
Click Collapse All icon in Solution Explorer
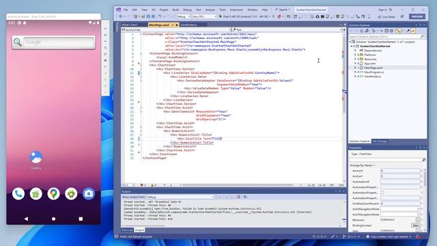(x=386, y=31)
